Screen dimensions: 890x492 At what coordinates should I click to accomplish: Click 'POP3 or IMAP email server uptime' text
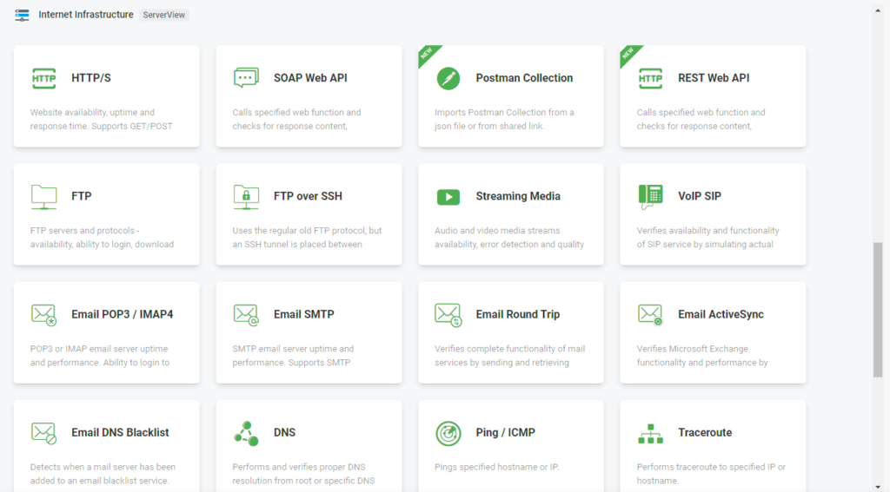click(x=99, y=349)
